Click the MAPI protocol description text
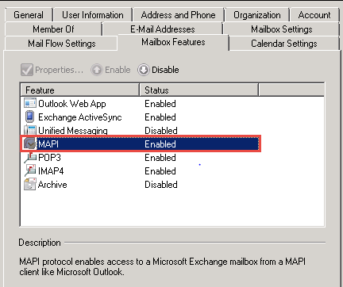This screenshot has height=287, width=343. [162, 266]
